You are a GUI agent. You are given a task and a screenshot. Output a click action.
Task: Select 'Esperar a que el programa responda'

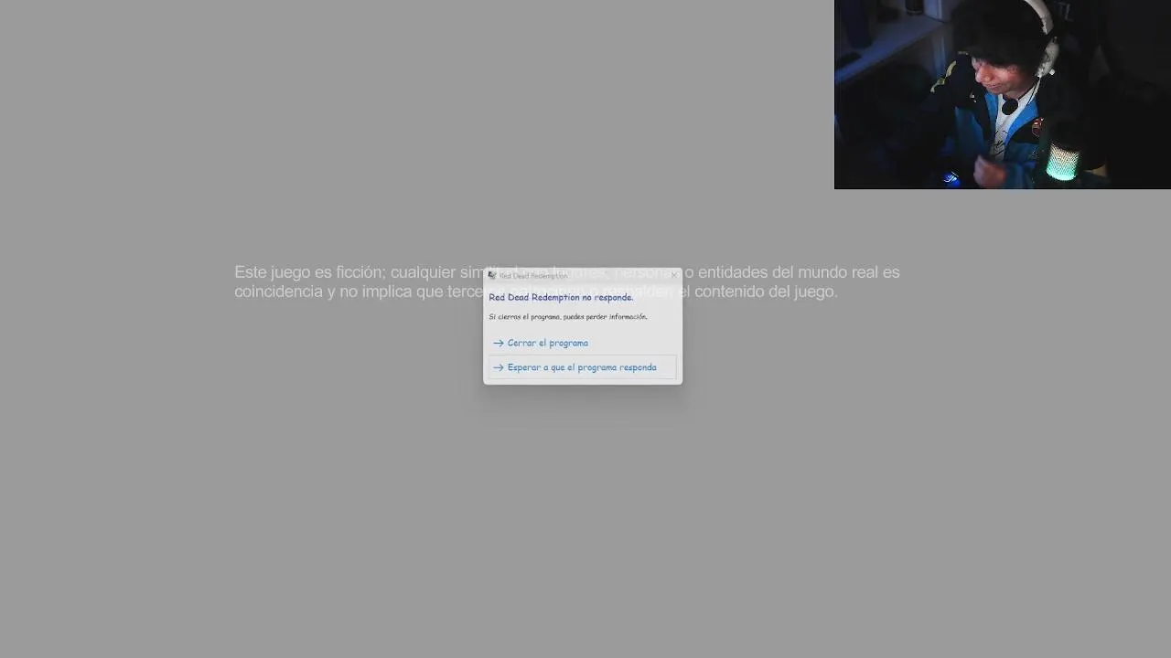coord(582,367)
